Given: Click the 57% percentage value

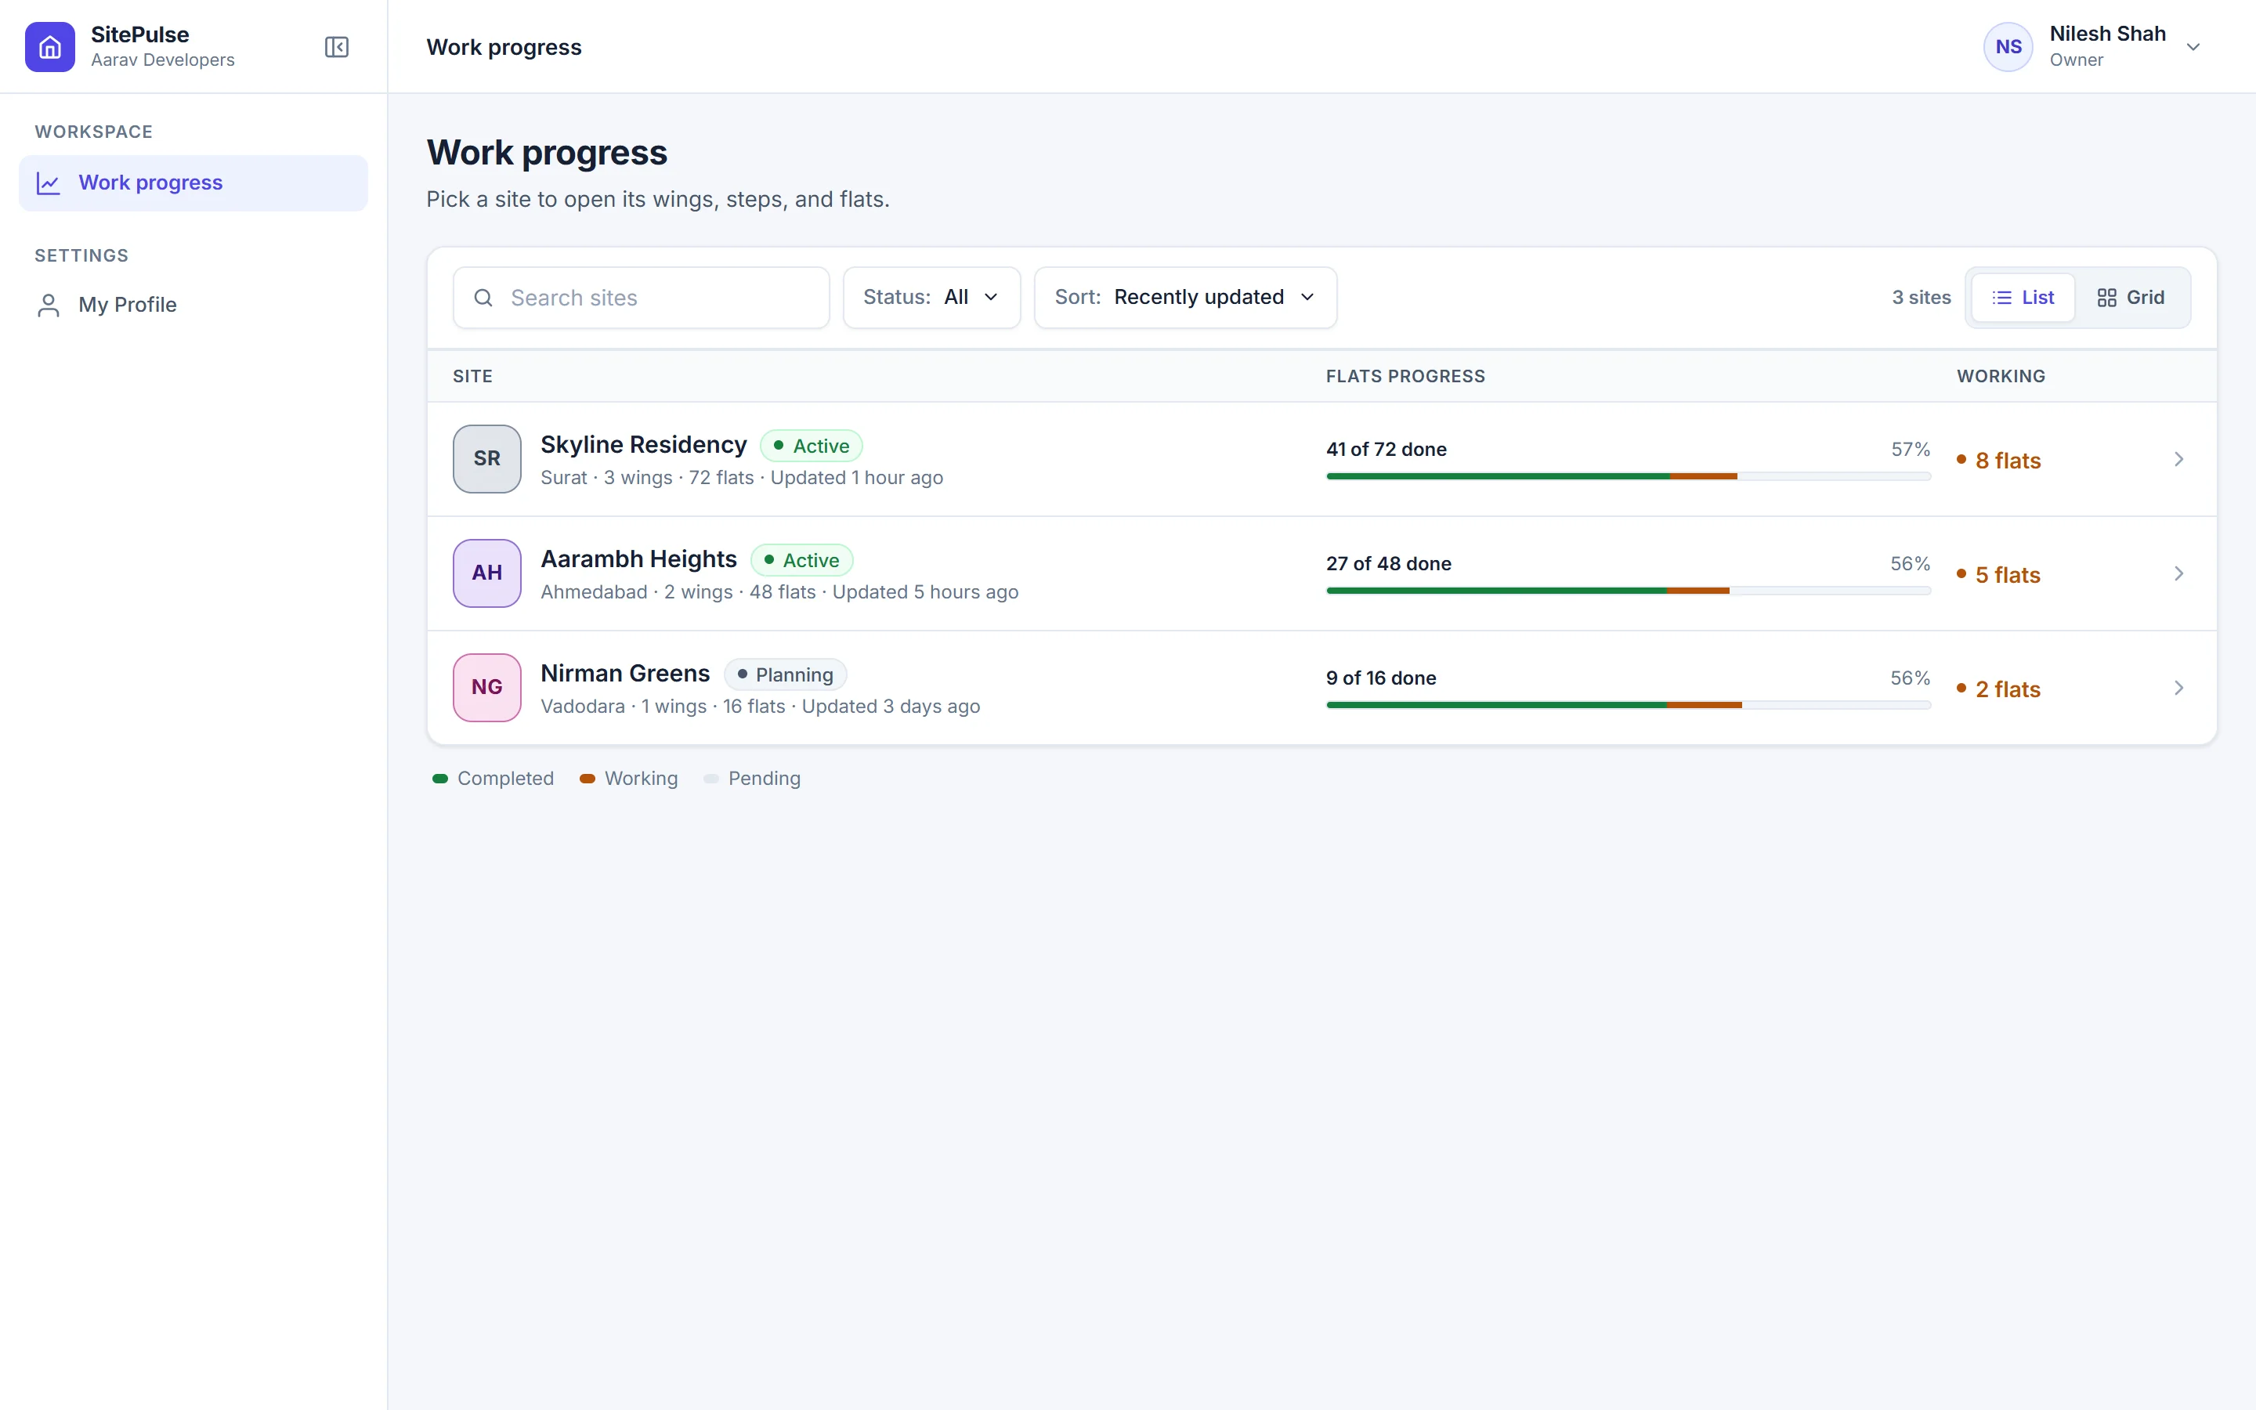Looking at the screenshot, I should 1910,450.
